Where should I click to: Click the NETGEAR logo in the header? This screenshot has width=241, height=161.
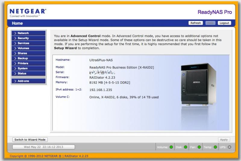click(28, 13)
